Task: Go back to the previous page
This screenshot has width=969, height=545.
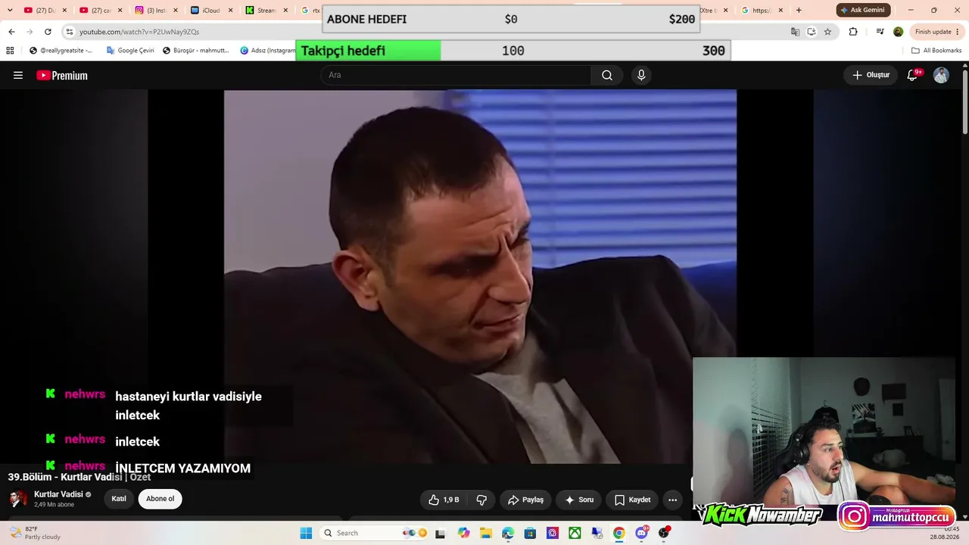Action: 11,32
